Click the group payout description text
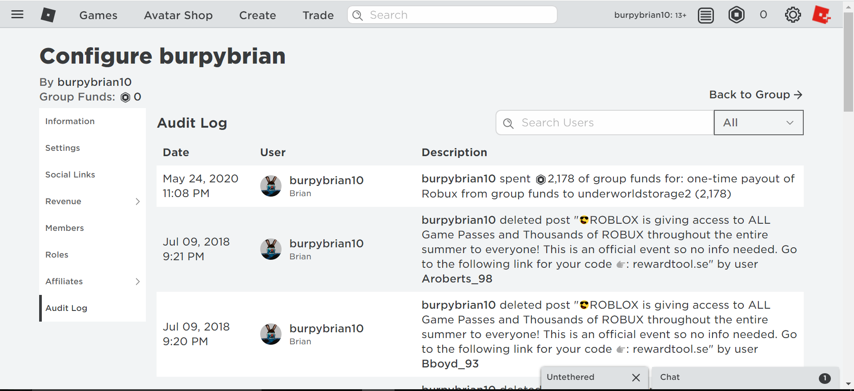The height and width of the screenshot is (391, 854). coord(608,186)
